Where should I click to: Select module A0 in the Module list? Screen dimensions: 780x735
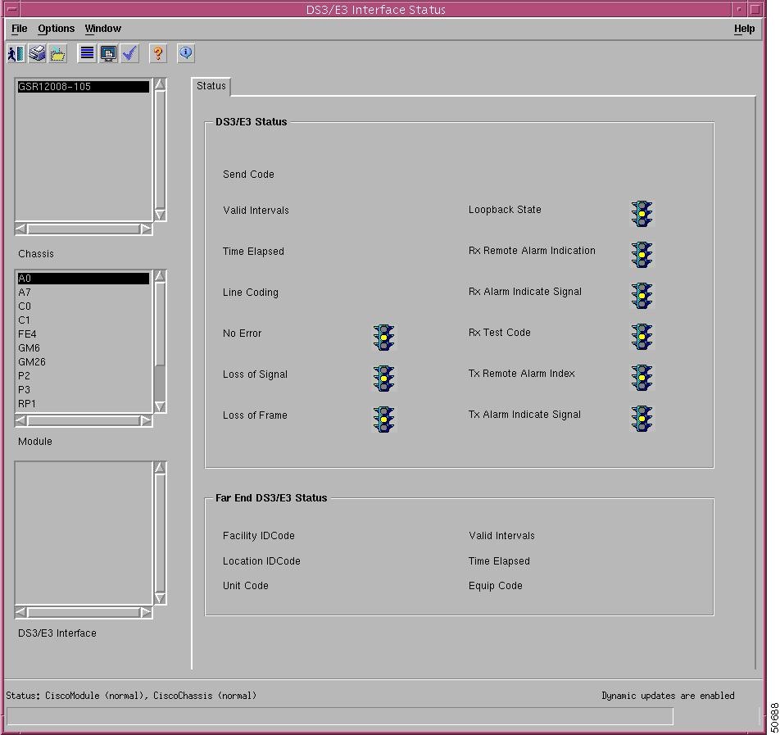click(83, 278)
